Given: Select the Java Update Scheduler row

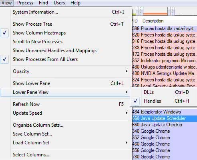Looking at the screenshot, I should (165, 118).
